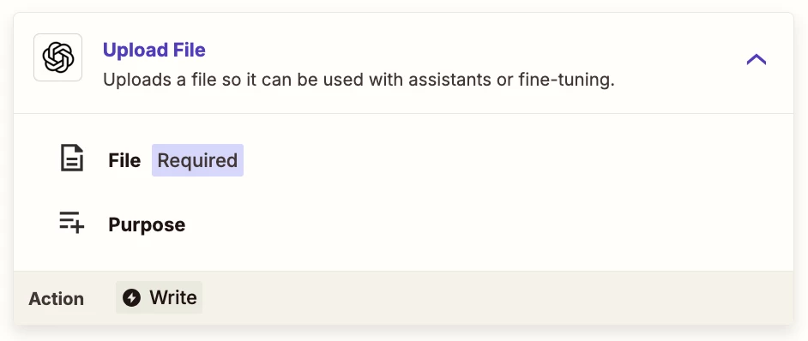Click the Action label in footer
The image size is (808, 341).
point(56,299)
